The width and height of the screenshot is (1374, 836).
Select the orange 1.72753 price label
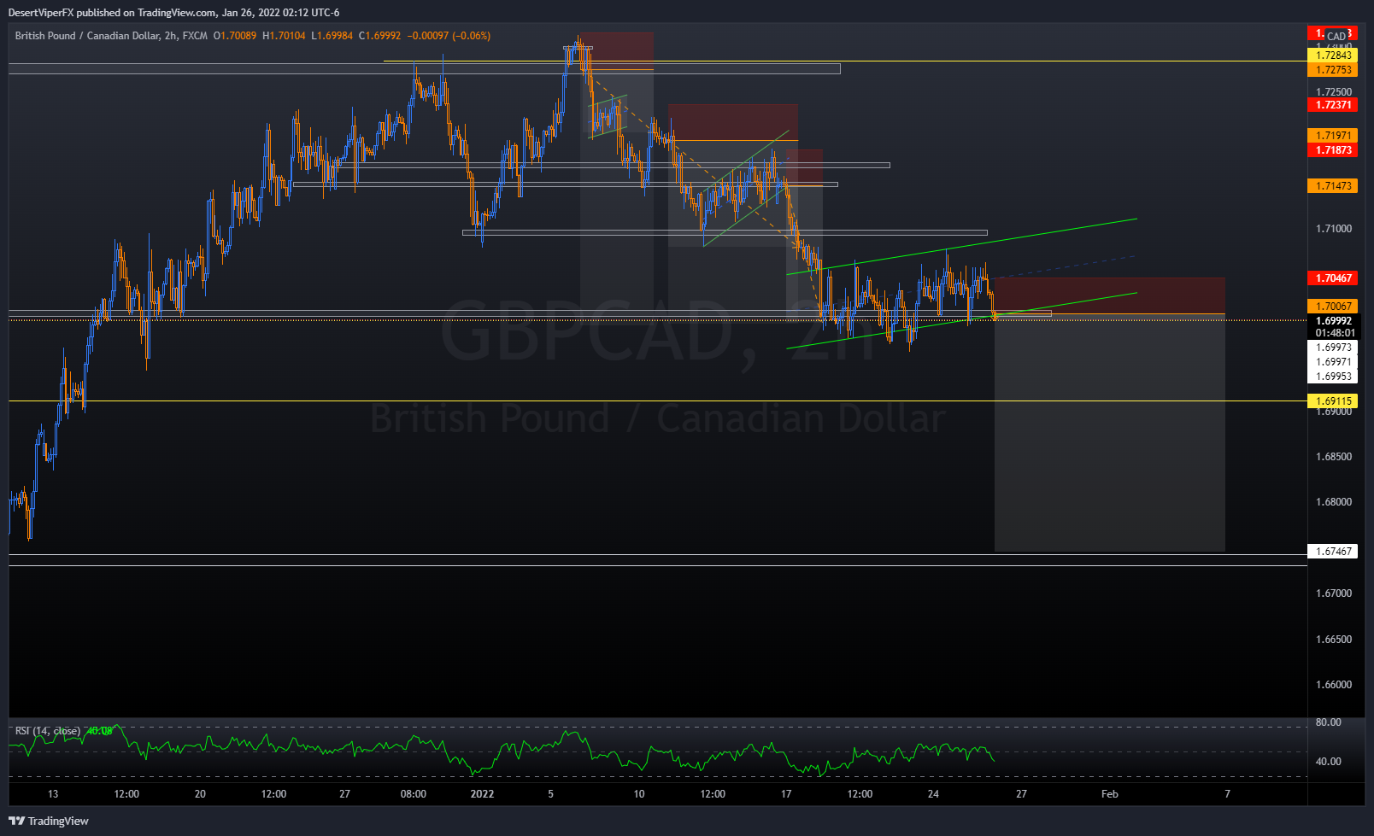click(1333, 70)
